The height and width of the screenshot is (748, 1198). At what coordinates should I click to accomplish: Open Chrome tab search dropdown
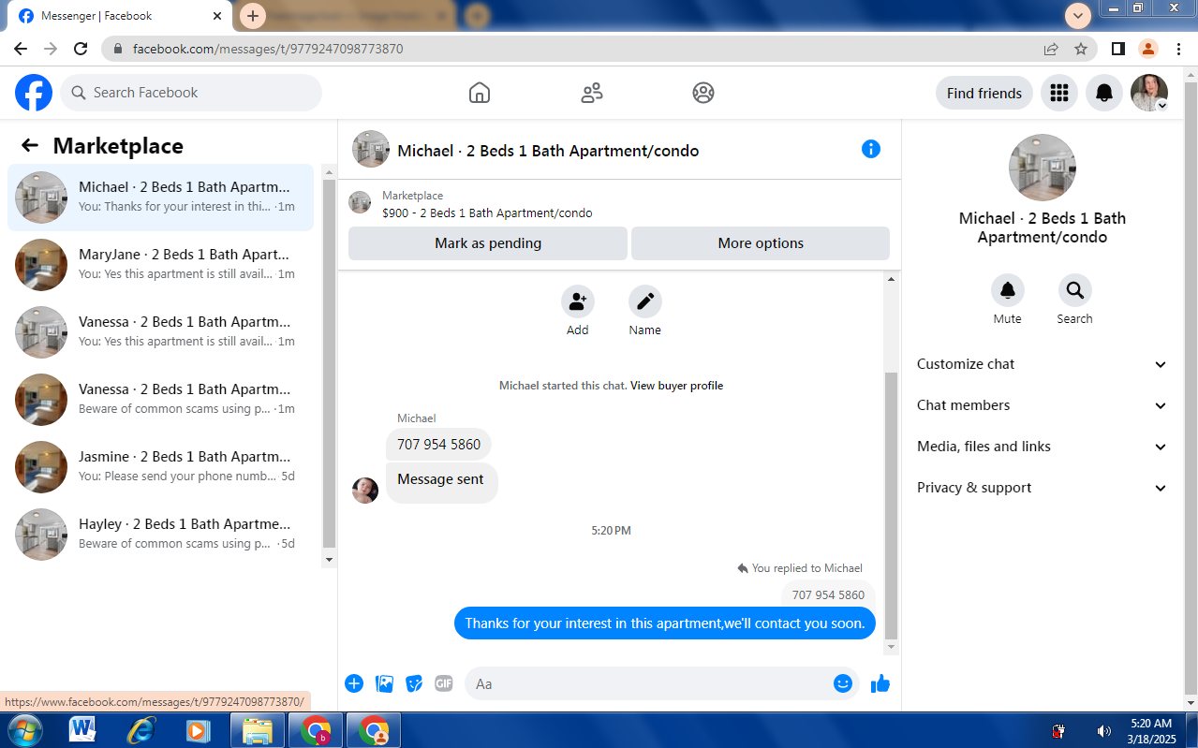[x=1078, y=16]
